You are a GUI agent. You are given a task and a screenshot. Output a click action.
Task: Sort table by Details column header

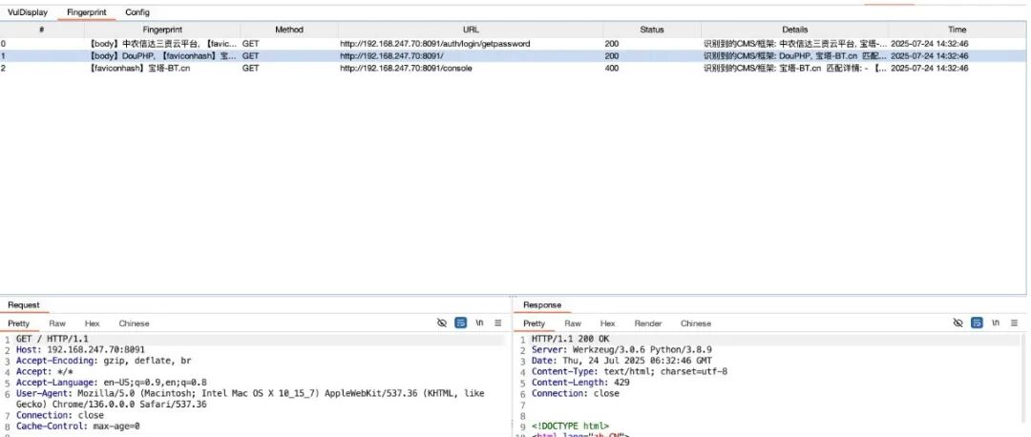pyautogui.click(x=795, y=30)
